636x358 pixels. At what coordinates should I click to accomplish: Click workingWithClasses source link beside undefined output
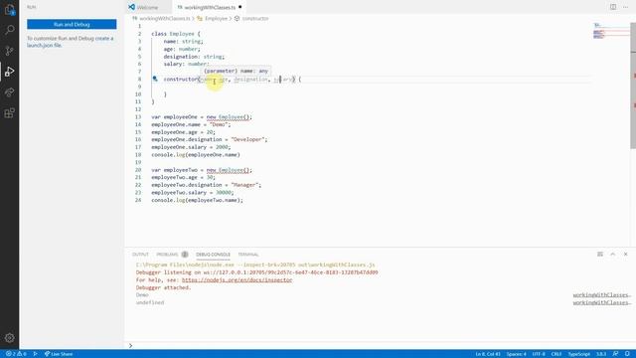pos(601,302)
